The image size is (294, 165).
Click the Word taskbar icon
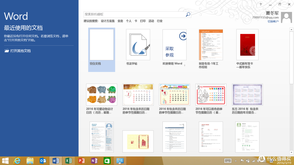coord(56,161)
